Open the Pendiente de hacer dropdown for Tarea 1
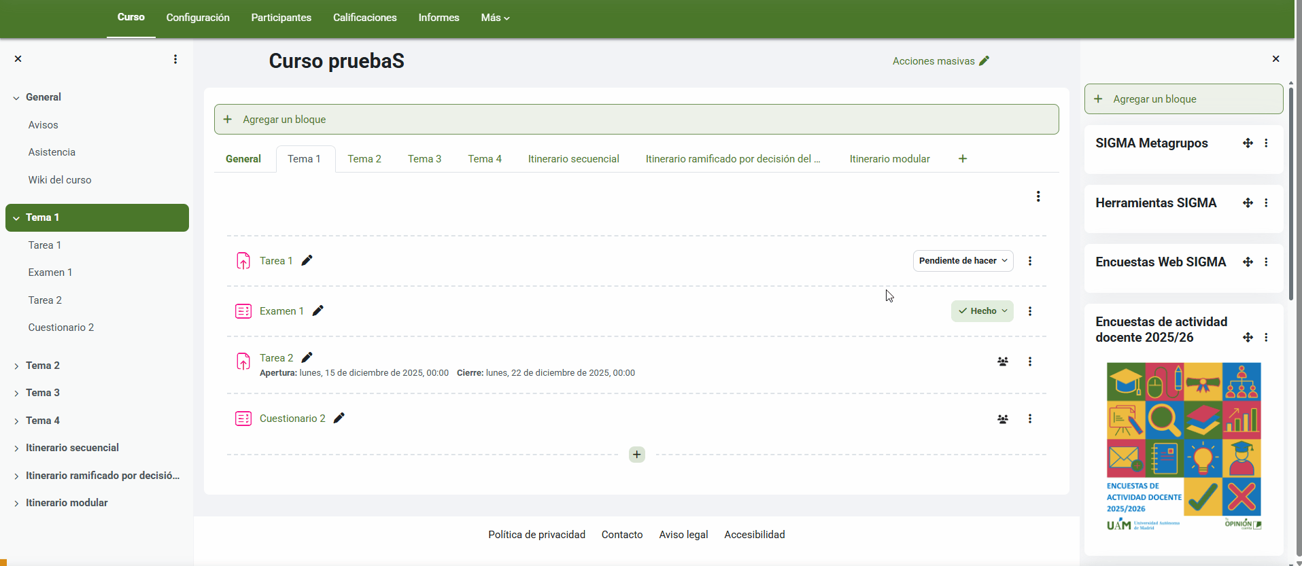This screenshot has width=1302, height=566. pyautogui.click(x=962, y=261)
